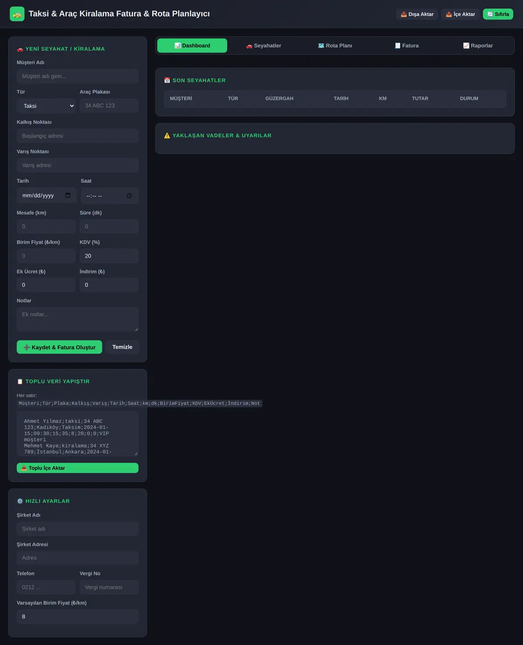523x645 pixels.
Task: Click the taxi logo icon in header
Action: pos(17,14)
